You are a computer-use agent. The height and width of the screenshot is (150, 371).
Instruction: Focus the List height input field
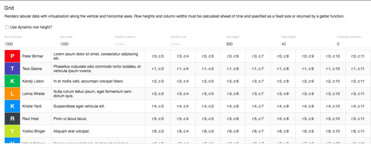tap(251, 44)
